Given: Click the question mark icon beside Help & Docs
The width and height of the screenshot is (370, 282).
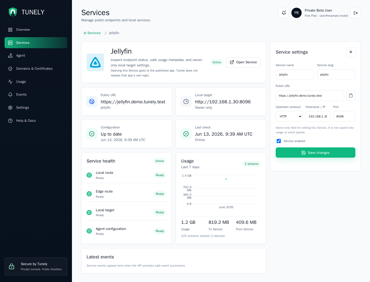Looking at the screenshot, I should click(x=10, y=121).
